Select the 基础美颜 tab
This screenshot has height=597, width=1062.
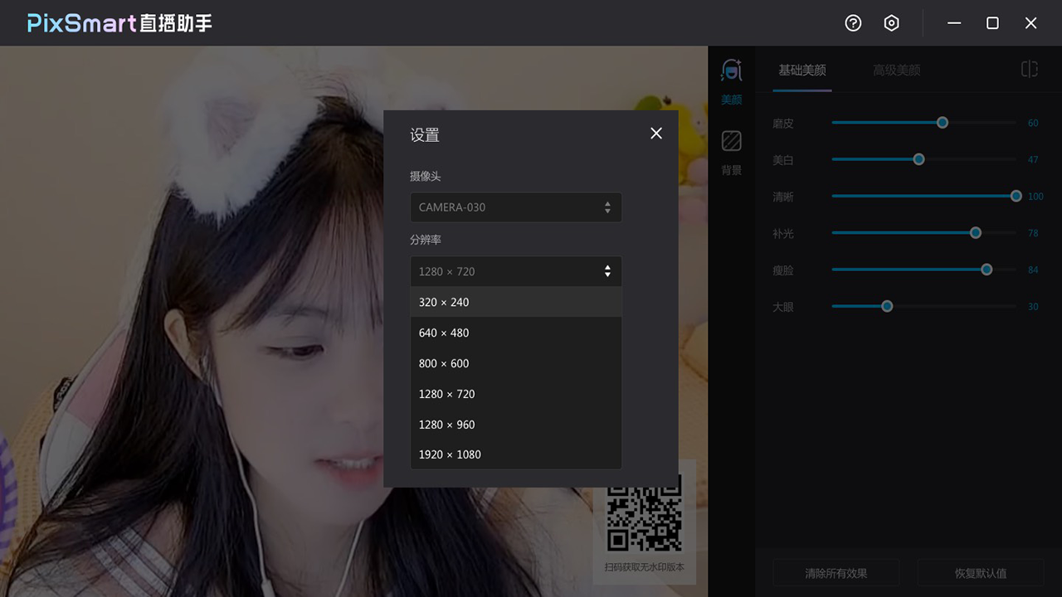click(801, 70)
